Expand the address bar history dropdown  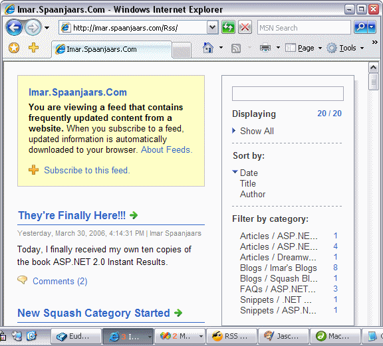click(212, 28)
